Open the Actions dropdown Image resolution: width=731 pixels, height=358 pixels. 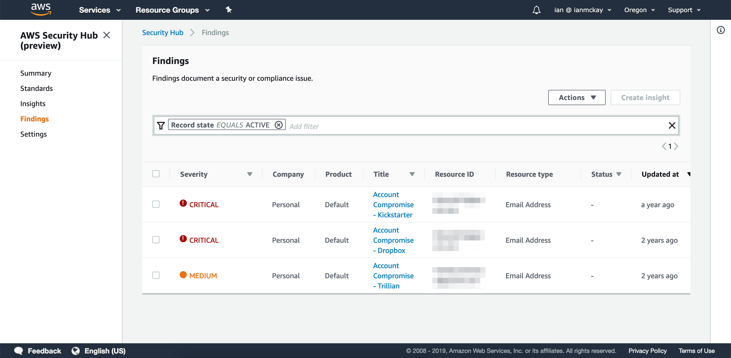click(576, 97)
